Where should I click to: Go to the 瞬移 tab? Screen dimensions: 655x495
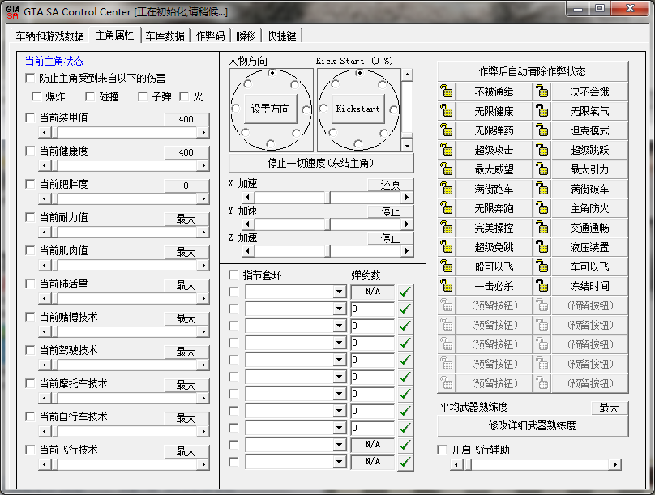pos(246,36)
